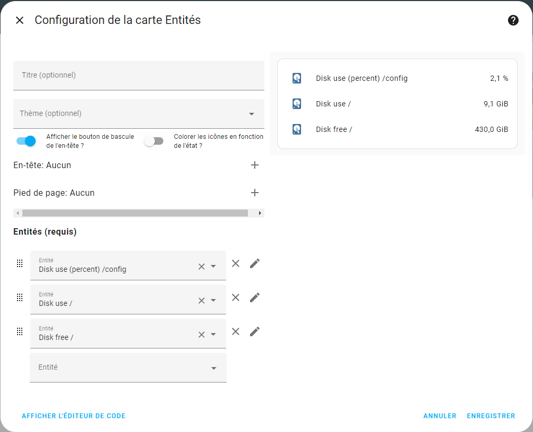Click the Titre (optionnel) input field
Screen dimensions: 533x432
tap(139, 76)
